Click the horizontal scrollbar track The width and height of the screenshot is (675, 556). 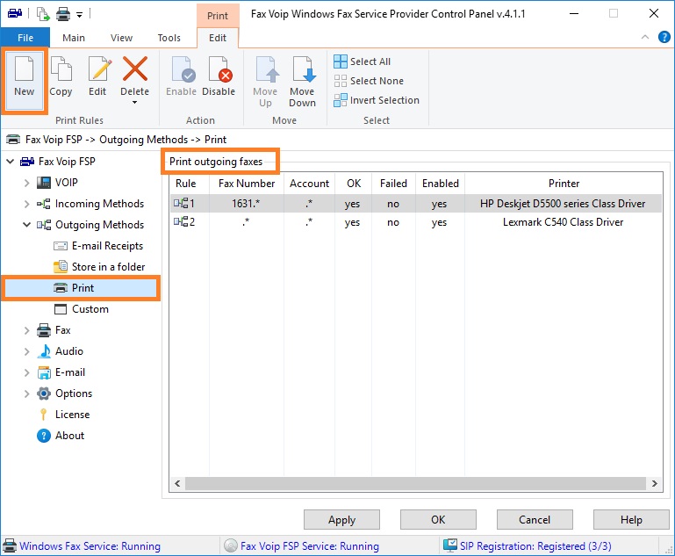tap(416, 483)
